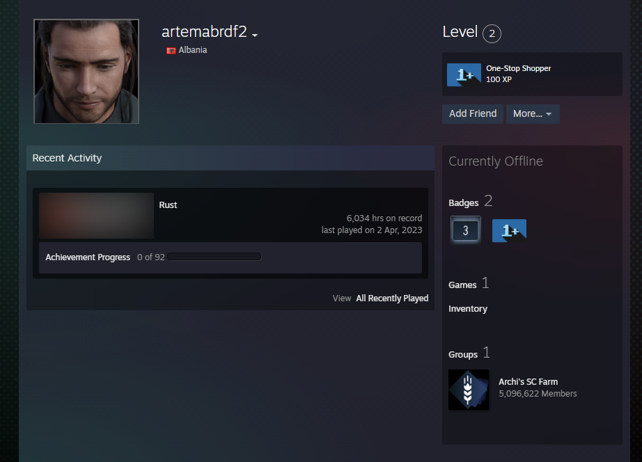Open the artemabrdf2 profile avatar image
The height and width of the screenshot is (462, 642).
(86, 71)
